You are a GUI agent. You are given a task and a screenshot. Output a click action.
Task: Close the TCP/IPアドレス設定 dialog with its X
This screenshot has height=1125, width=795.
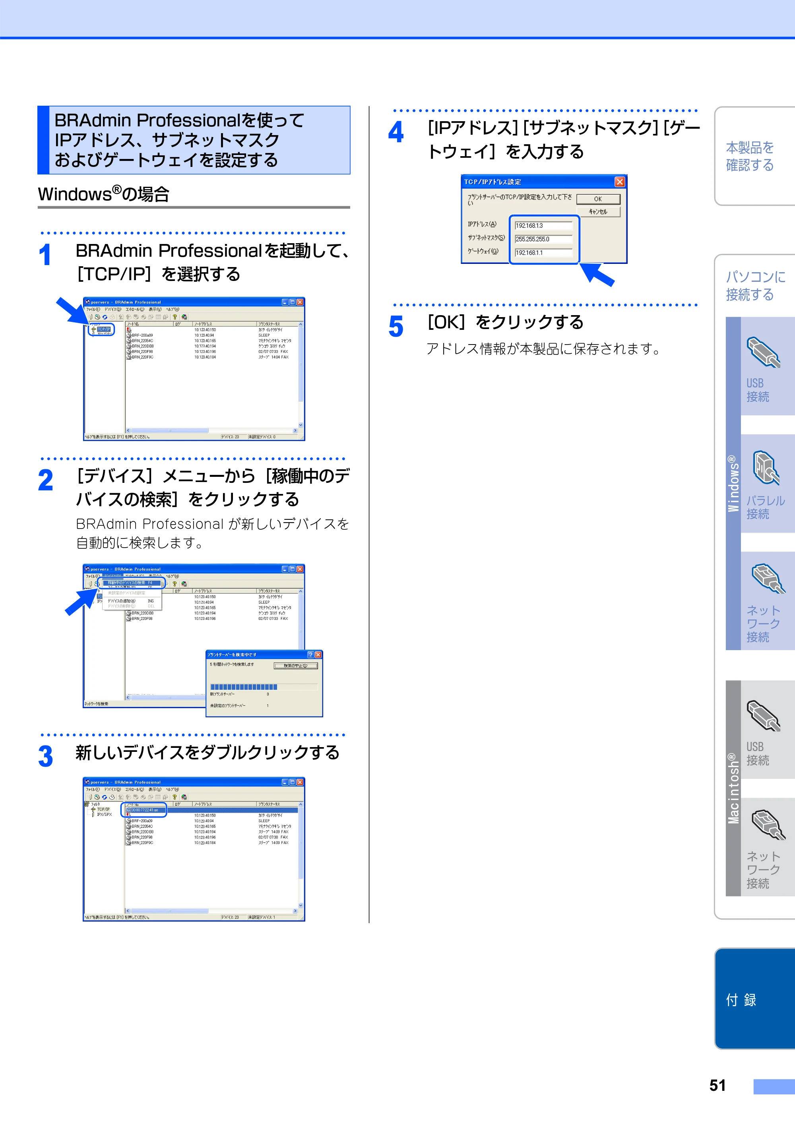click(x=620, y=182)
